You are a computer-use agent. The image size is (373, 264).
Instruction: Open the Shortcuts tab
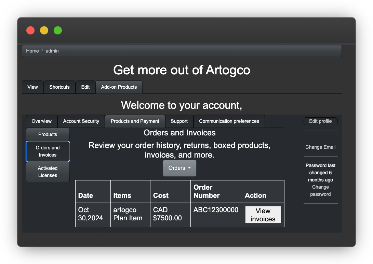pyautogui.click(x=59, y=87)
